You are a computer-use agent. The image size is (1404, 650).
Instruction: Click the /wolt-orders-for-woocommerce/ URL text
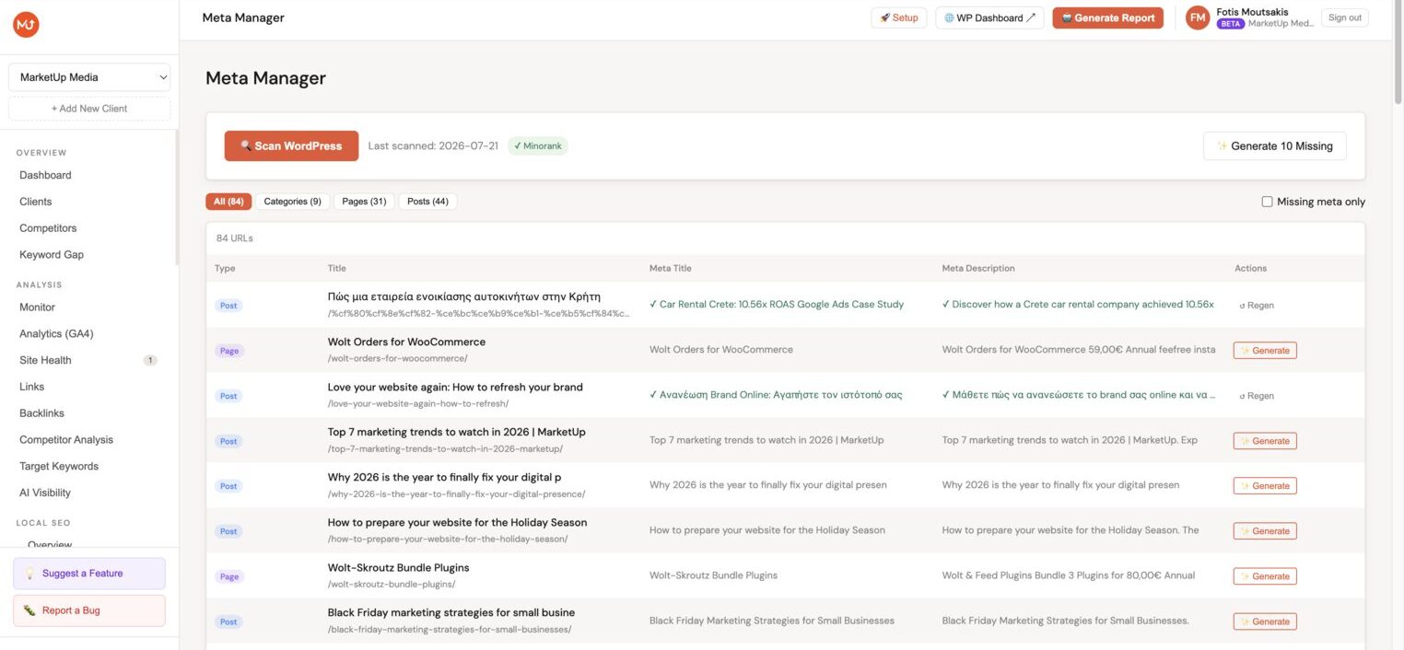point(397,358)
